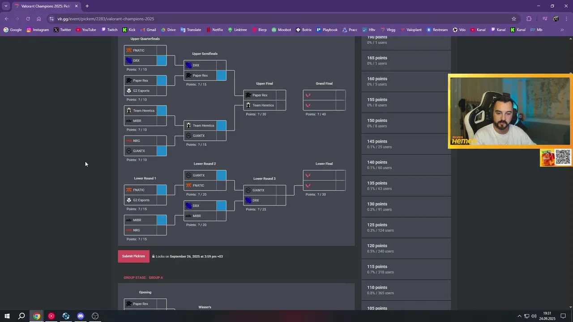Pick Paper Rex's box in Upper Final
573x322 pixels.
(281, 95)
